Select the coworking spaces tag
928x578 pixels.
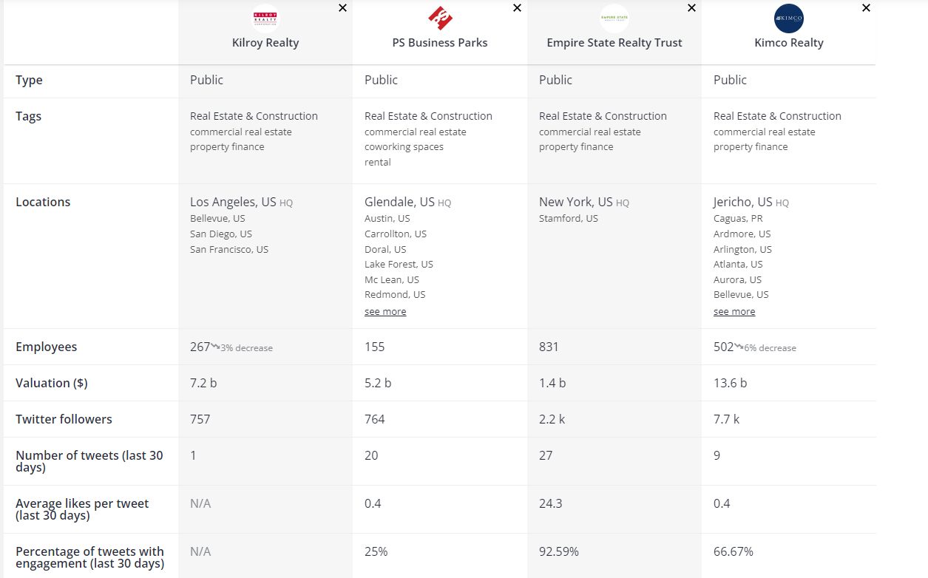pos(404,147)
